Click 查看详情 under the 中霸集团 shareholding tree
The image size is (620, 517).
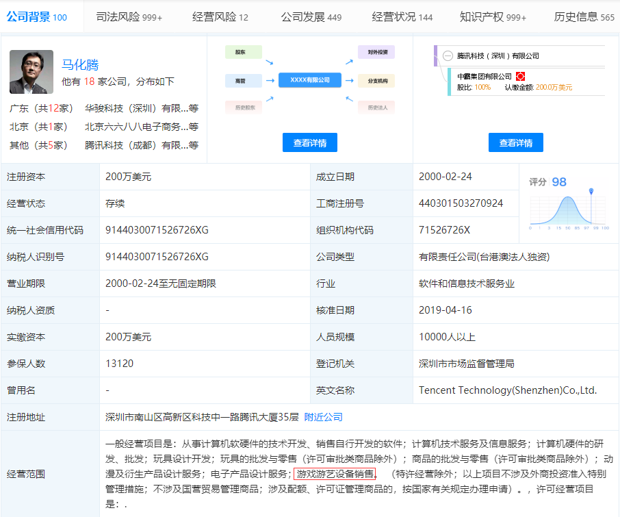tap(516, 142)
